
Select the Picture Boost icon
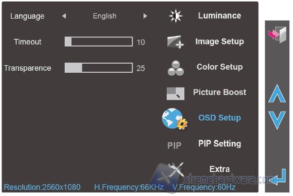tap(175, 93)
